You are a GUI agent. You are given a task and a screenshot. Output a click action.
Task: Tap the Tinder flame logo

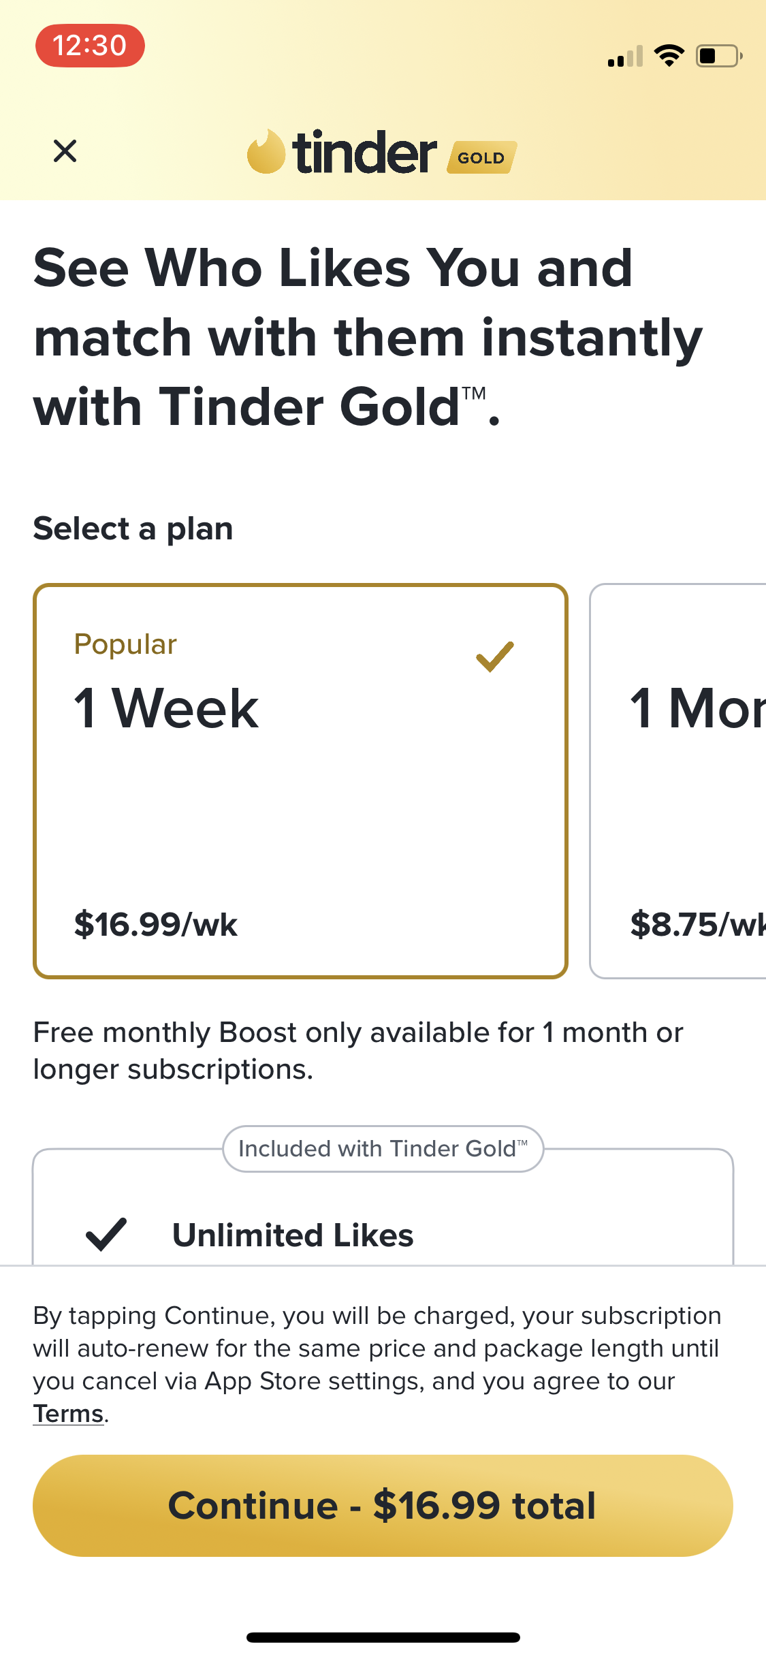[266, 152]
